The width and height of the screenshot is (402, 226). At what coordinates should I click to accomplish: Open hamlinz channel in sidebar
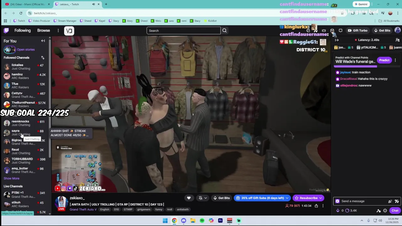coord(25,76)
